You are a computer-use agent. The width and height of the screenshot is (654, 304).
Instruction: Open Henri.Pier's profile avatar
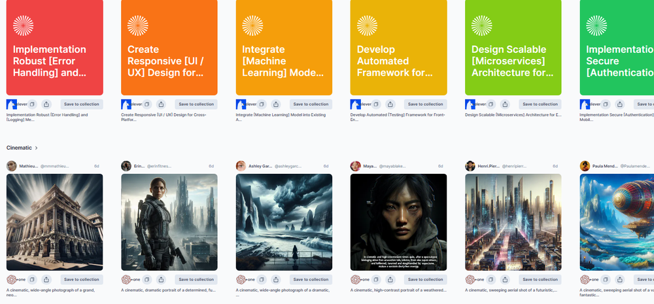[x=470, y=166]
